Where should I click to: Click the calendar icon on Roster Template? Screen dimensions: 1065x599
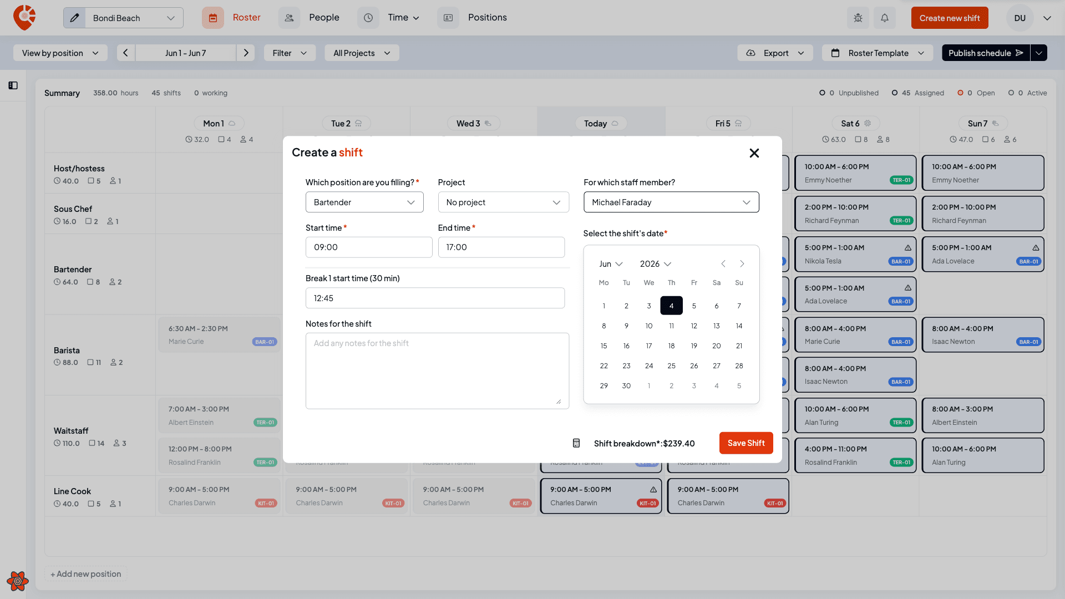835,53
